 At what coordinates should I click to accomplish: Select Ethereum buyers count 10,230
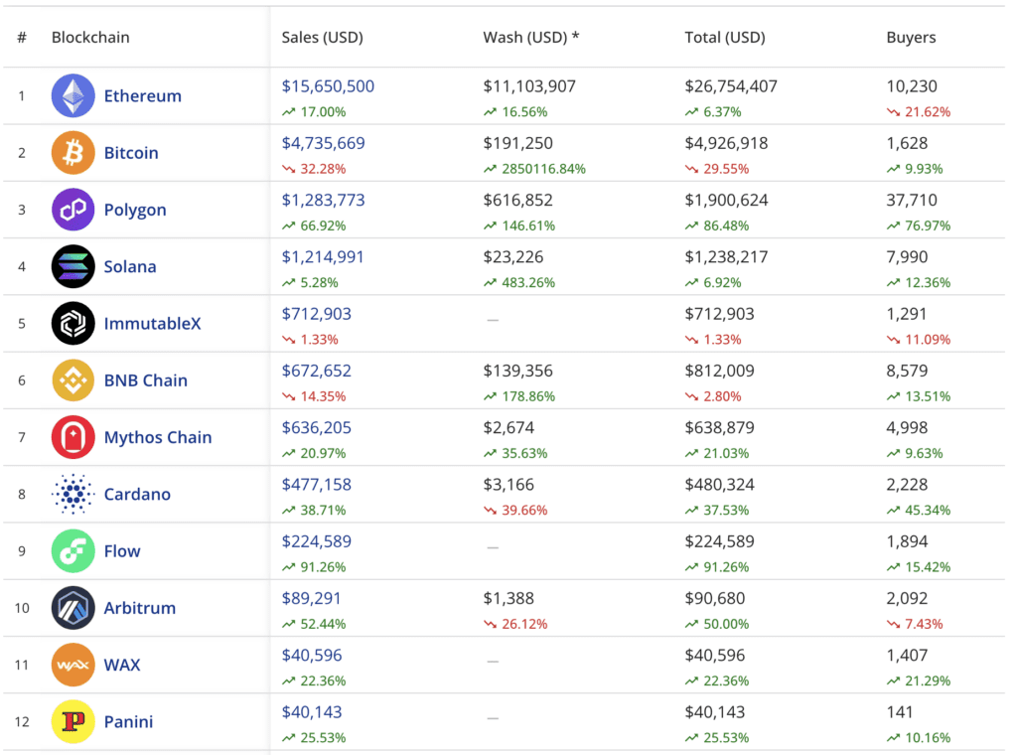[912, 86]
